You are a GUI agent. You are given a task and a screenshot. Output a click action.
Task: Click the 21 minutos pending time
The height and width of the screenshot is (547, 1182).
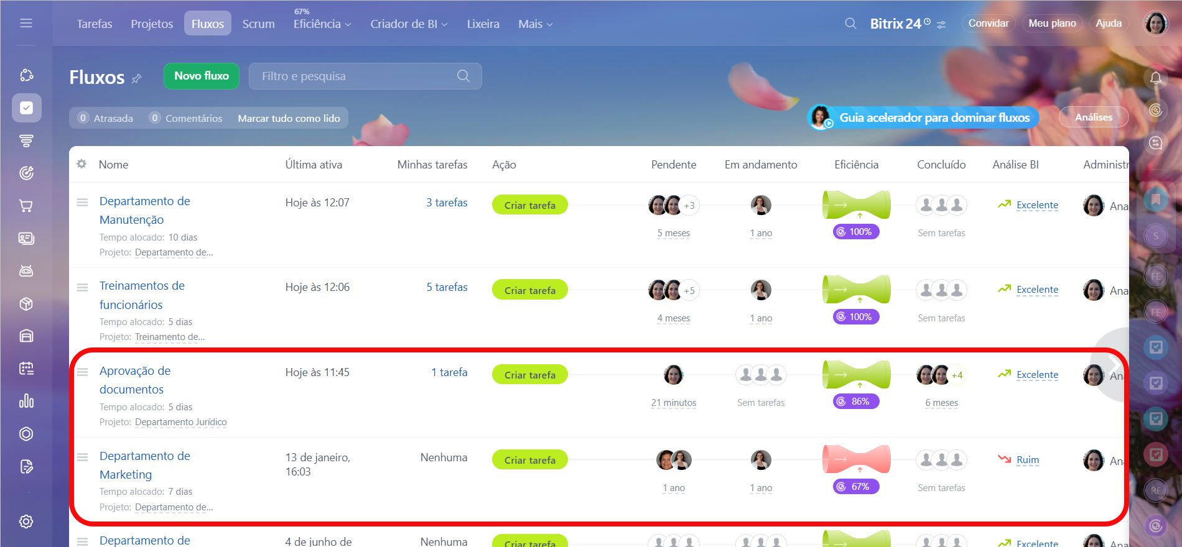[x=674, y=403]
